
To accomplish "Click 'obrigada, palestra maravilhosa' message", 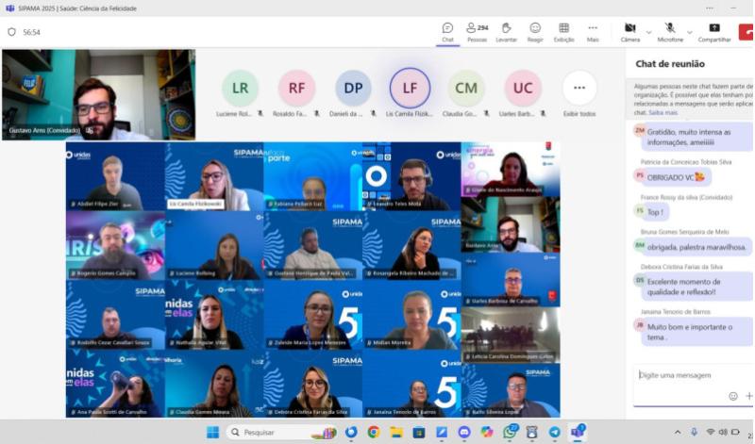I will (x=696, y=247).
